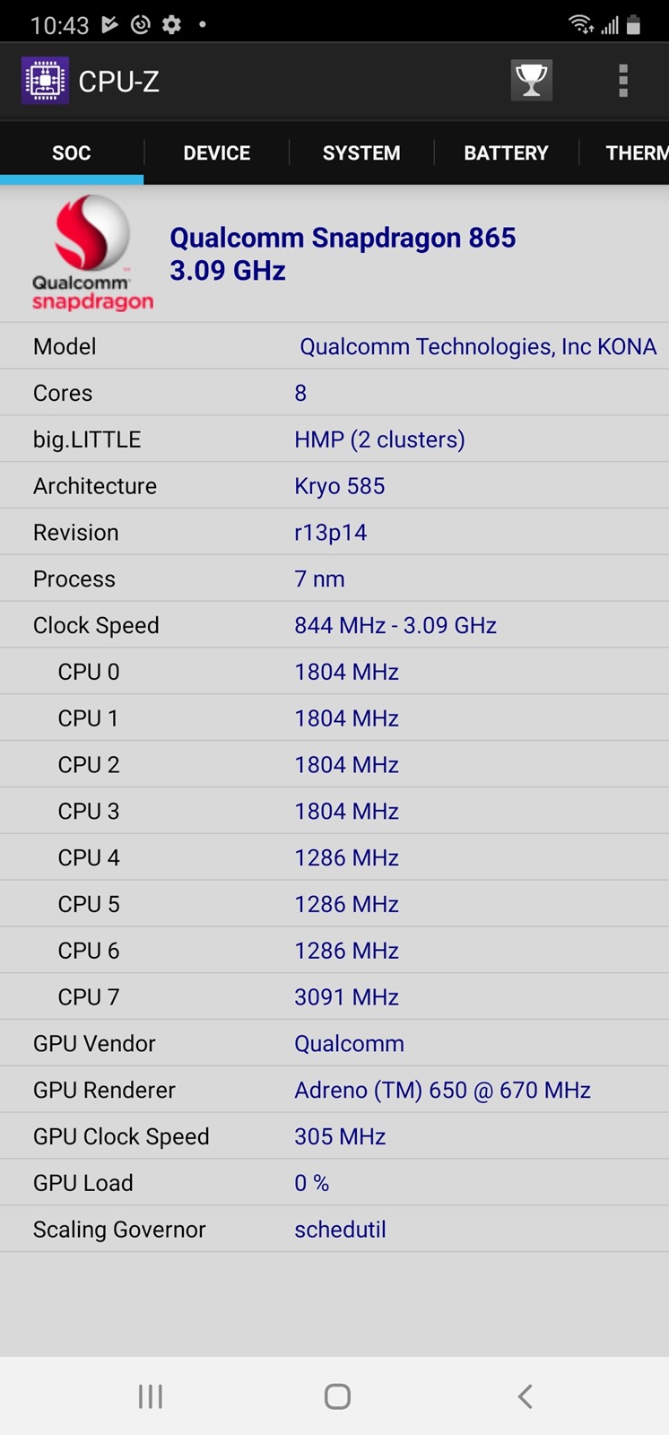Open the SYSTEM tab

361,152
